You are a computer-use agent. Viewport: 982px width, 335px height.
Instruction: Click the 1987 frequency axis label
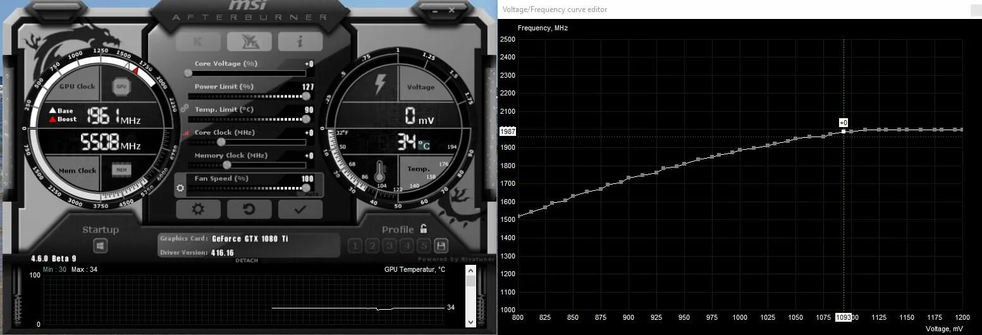click(508, 131)
